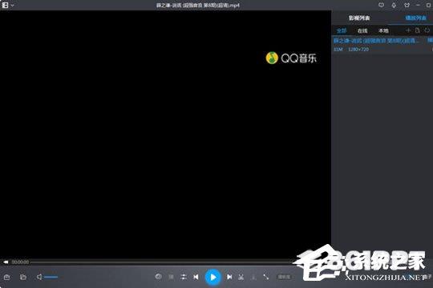Skip to the previous video
433x288 pixels.
(196, 277)
